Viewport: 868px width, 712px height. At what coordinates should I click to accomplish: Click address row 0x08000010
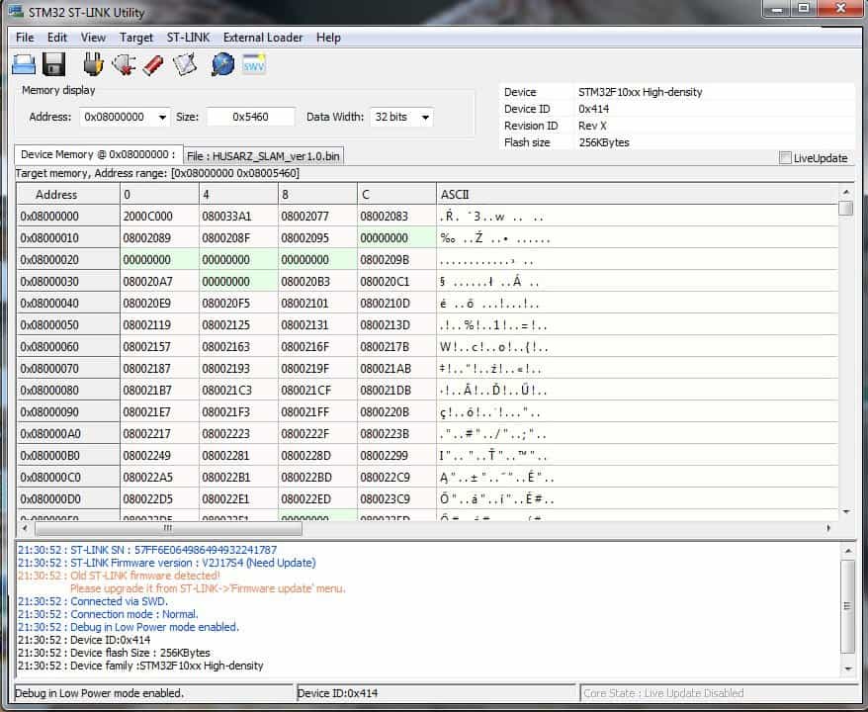click(x=68, y=238)
